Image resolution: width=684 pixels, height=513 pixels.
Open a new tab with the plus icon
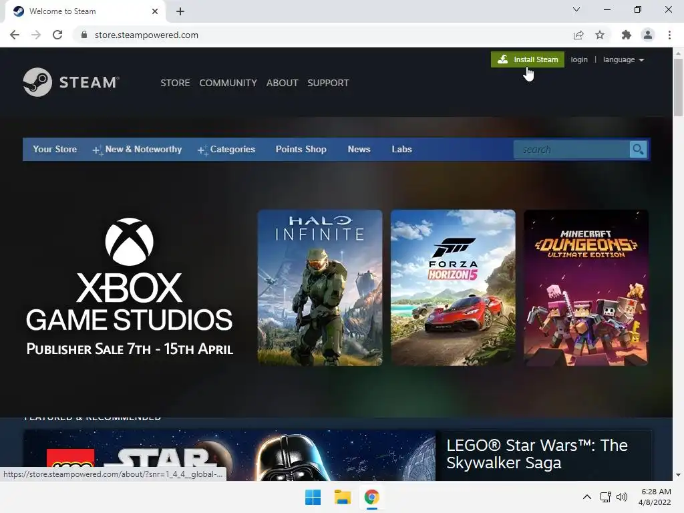pyautogui.click(x=180, y=11)
